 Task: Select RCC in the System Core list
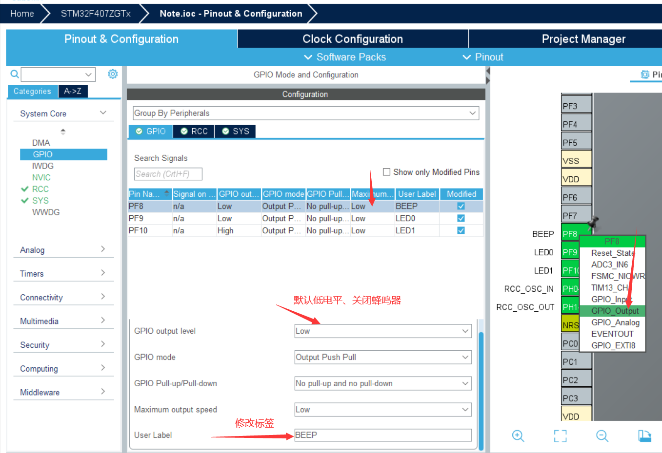pos(40,189)
